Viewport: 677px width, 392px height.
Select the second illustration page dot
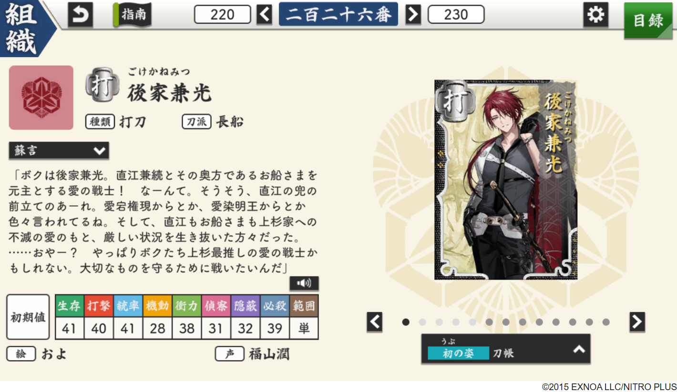pos(422,322)
